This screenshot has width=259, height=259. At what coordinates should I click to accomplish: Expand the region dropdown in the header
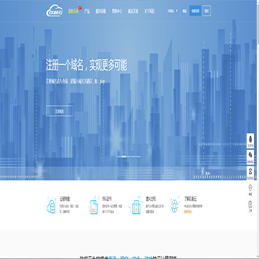pos(173,11)
